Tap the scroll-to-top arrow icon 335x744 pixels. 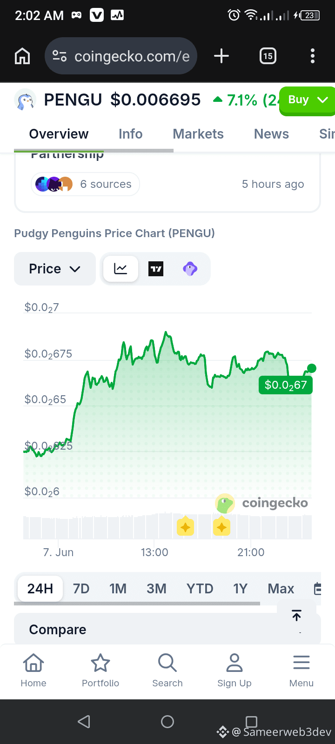296,616
